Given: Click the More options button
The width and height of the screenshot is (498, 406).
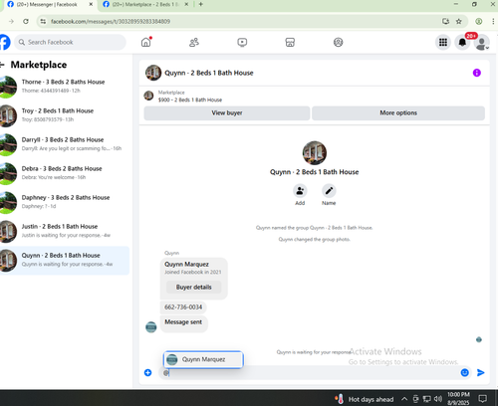Looking at the screenshot, I should (398, 112).
